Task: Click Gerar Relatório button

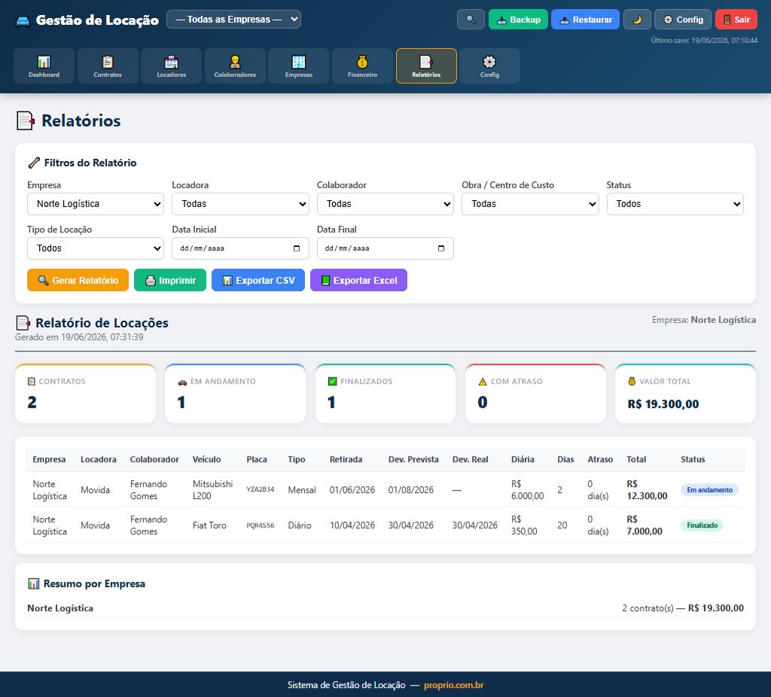Action: click(78, 280)
